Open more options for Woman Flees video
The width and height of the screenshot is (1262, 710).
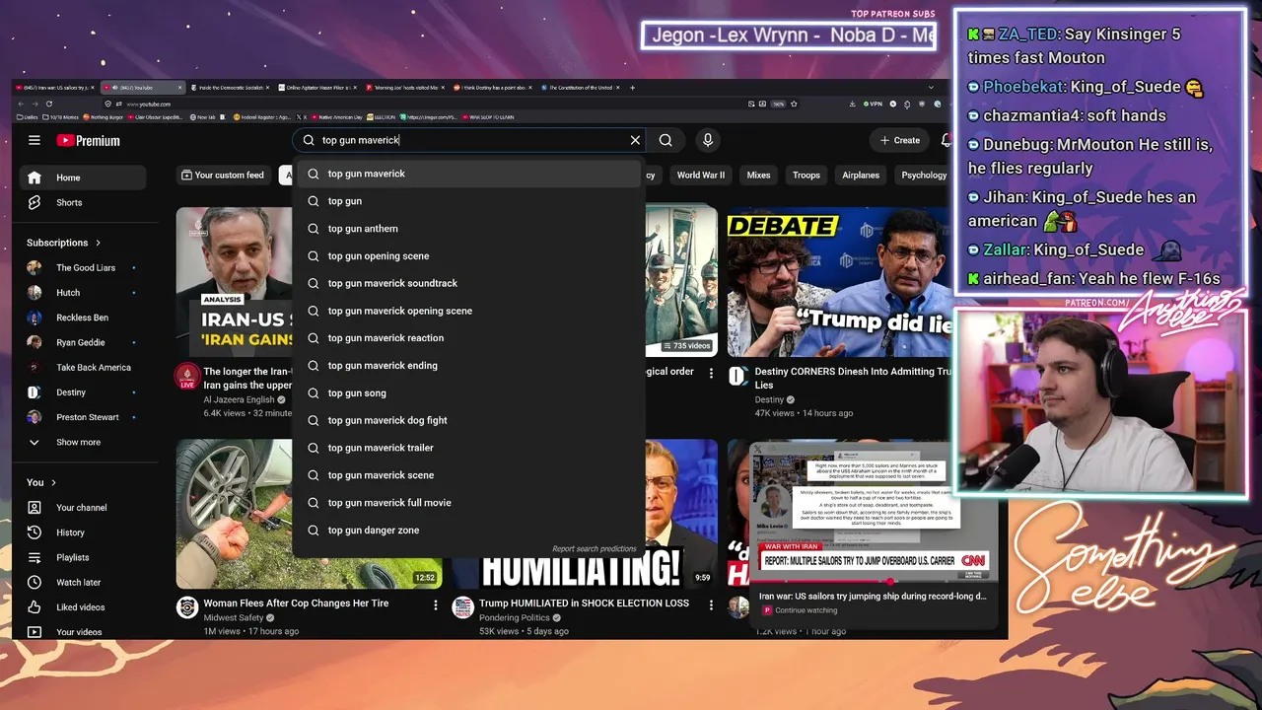(436, 604)
